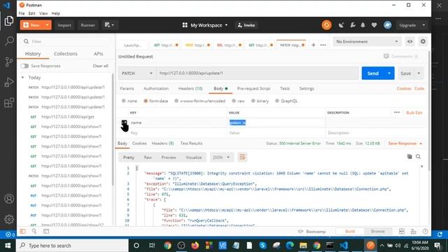The image size is (448, 252).
Task: Copy response body to clipboard icon
Action: point(409,157)
